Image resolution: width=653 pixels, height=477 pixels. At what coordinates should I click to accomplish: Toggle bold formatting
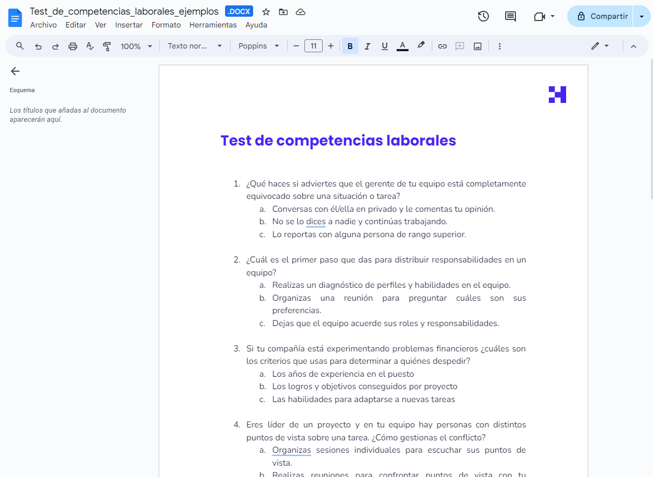tap(350, 46)
